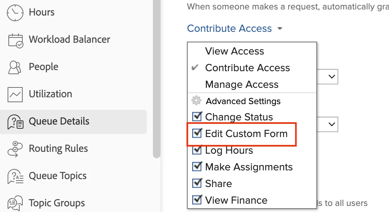Select the People icon in sidebar

(x=15, y=67)
